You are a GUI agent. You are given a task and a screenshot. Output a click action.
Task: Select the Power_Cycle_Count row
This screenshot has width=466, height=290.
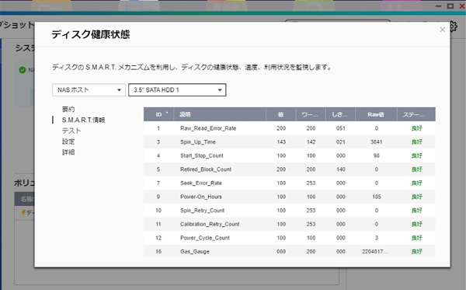tap(290, 238)
